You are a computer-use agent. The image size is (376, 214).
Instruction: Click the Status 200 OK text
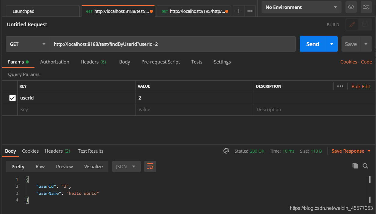(249, 151)
